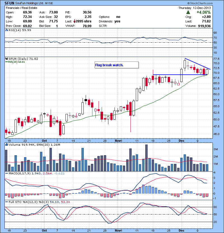This screenshot has width=224, height=233.
Task: Click the green MA(20) 68.81 legend
Action: coord(15,62)
